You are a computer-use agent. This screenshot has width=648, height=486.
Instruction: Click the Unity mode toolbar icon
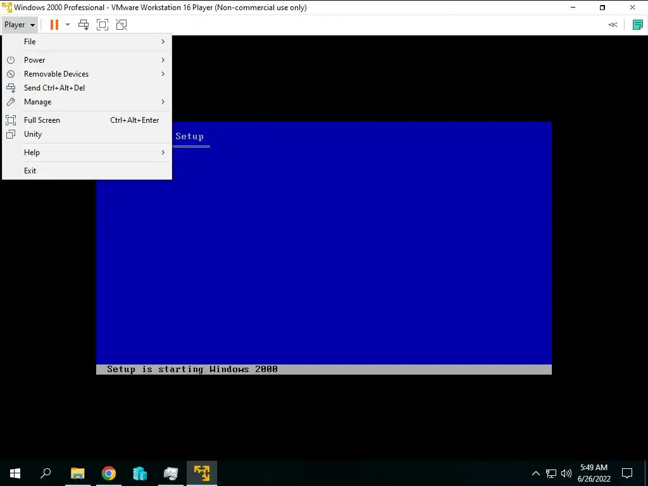click(121, 25)
